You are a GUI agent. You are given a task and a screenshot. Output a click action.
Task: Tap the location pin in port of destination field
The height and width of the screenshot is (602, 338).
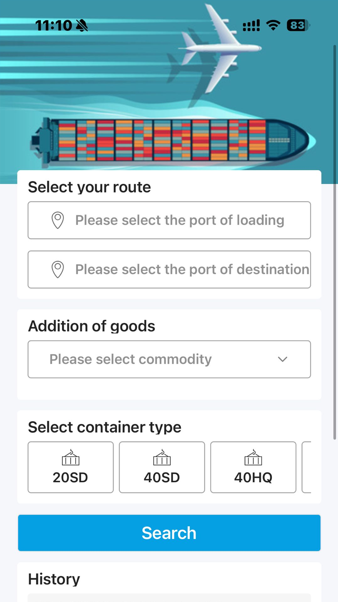pyautogui.click(x=58, y=269)
